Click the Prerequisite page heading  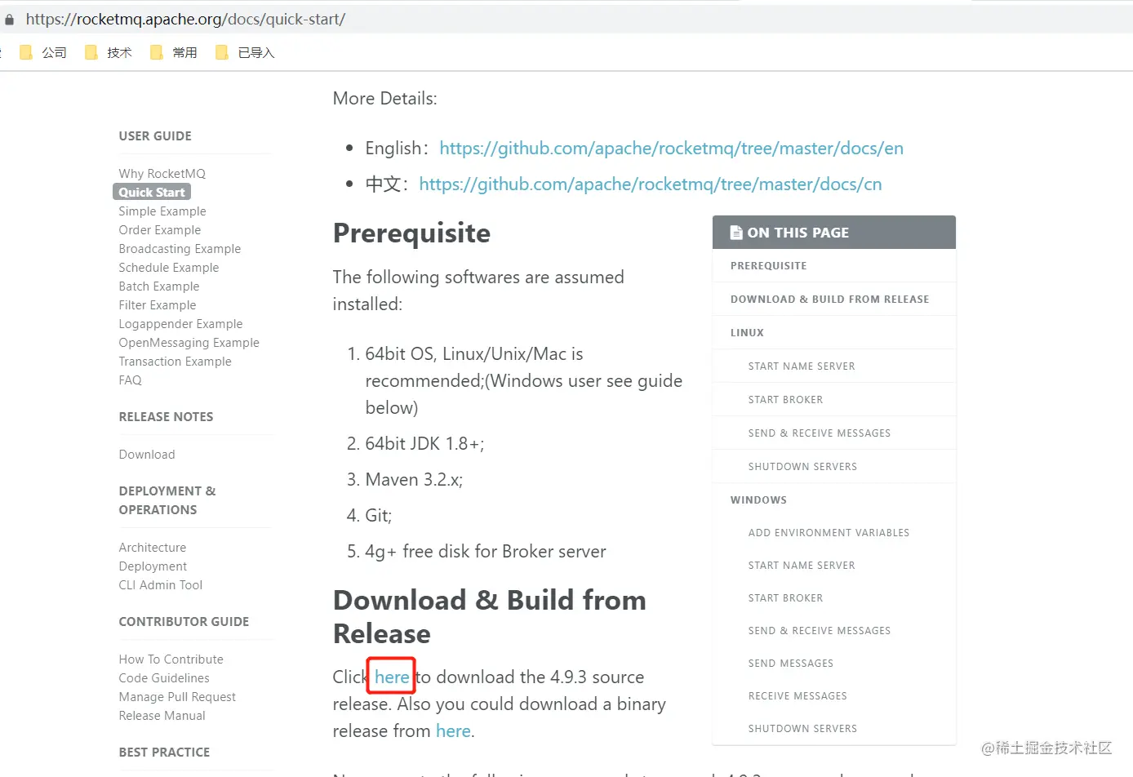click(411, 233)
